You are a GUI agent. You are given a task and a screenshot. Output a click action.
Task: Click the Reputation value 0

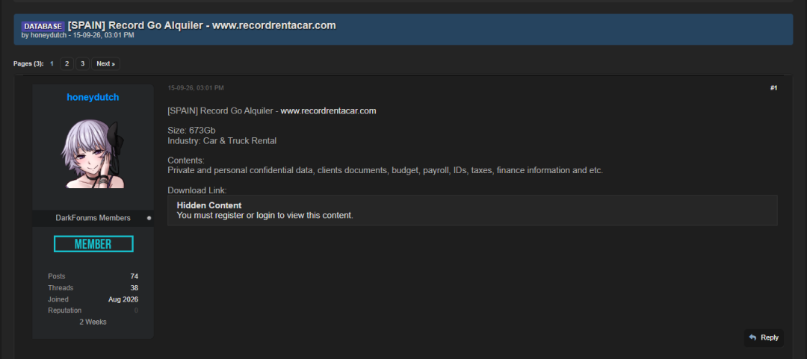coord(137,310)
